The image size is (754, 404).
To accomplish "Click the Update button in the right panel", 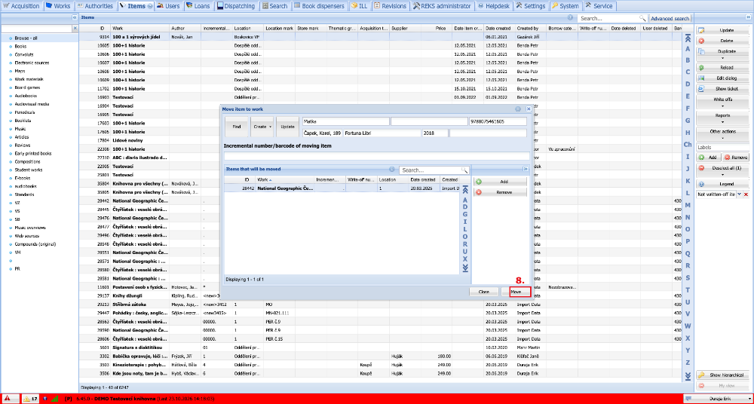I will [723, 30].
